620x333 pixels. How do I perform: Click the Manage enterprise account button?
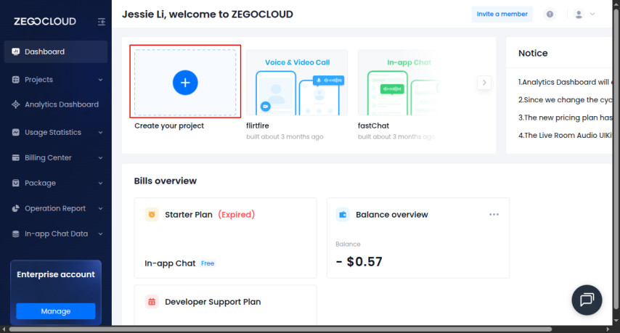point(56,311)
